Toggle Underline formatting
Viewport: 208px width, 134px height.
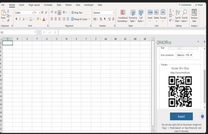pos(23,19)
